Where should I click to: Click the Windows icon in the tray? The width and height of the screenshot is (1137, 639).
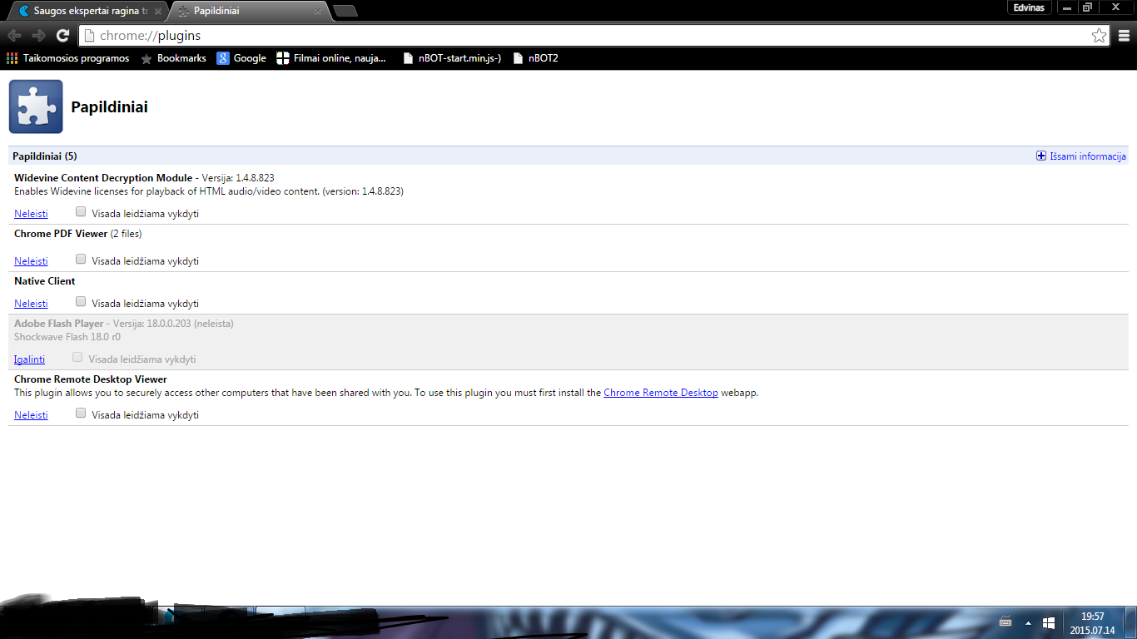coord(1049,622)
